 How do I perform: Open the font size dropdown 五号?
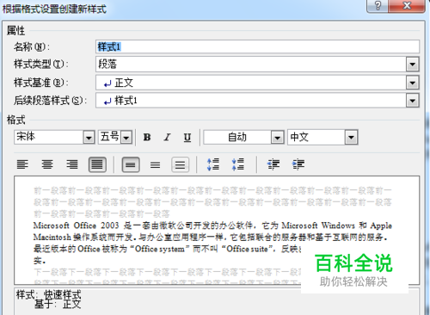pyautogui.click(x=126, y=138)
